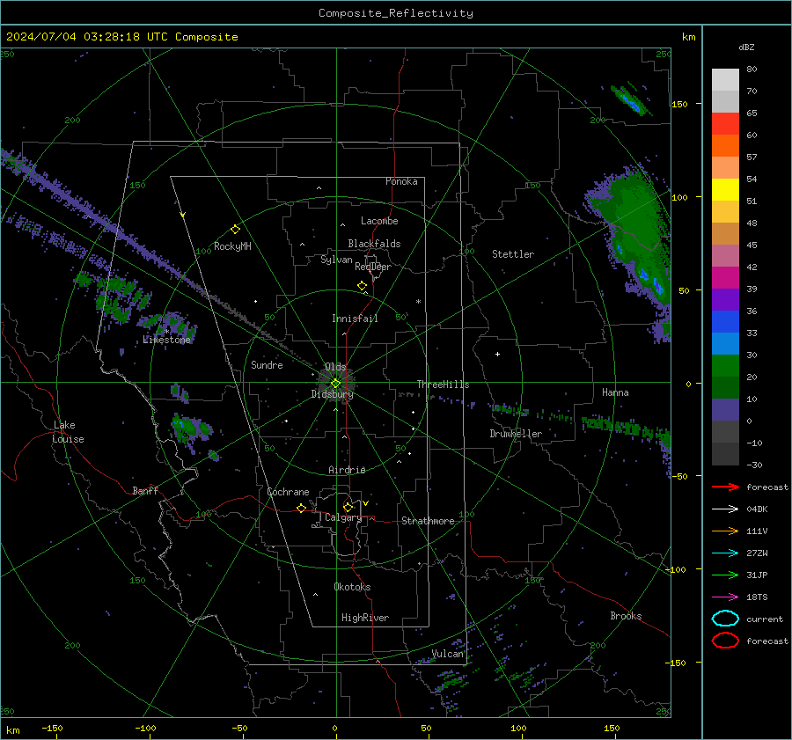Click the Banff town label
This screenshot has height=740, width=792.
[145, 490]
